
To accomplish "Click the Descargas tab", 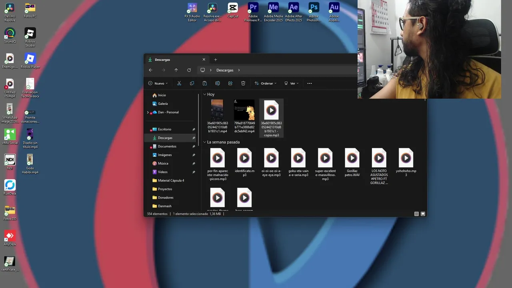I will click(176, 60).
